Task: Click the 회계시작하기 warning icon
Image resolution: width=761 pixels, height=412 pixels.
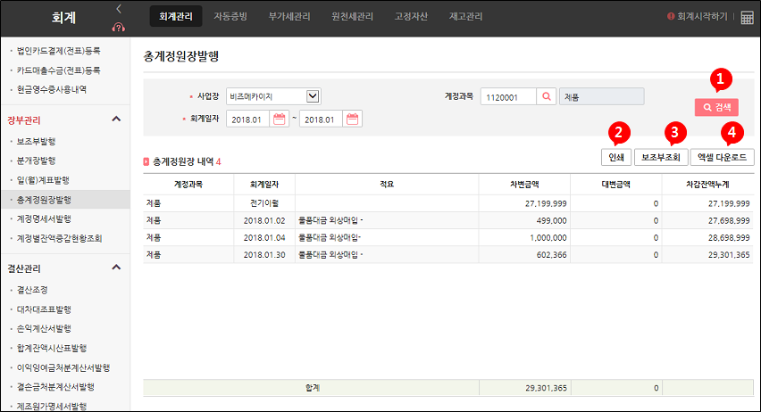Action: (x=671, y=16)
